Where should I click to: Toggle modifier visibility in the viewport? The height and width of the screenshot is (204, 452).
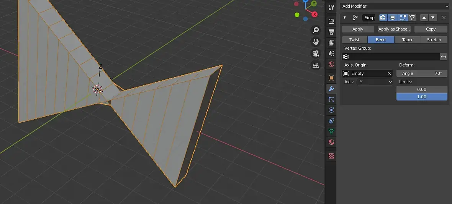point(392,18)
